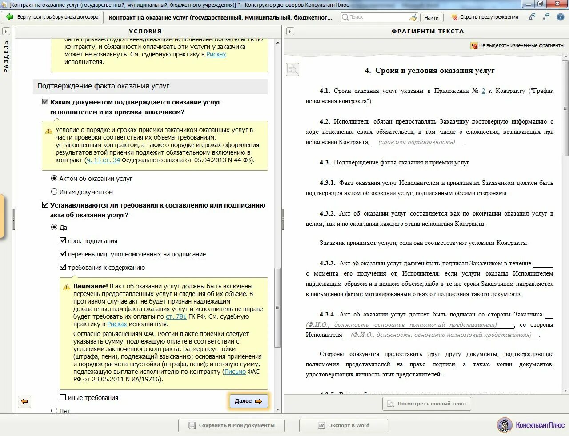Click the contract title in the toolbar
This screenshot has height=436, width=569.
click(220, 17)
